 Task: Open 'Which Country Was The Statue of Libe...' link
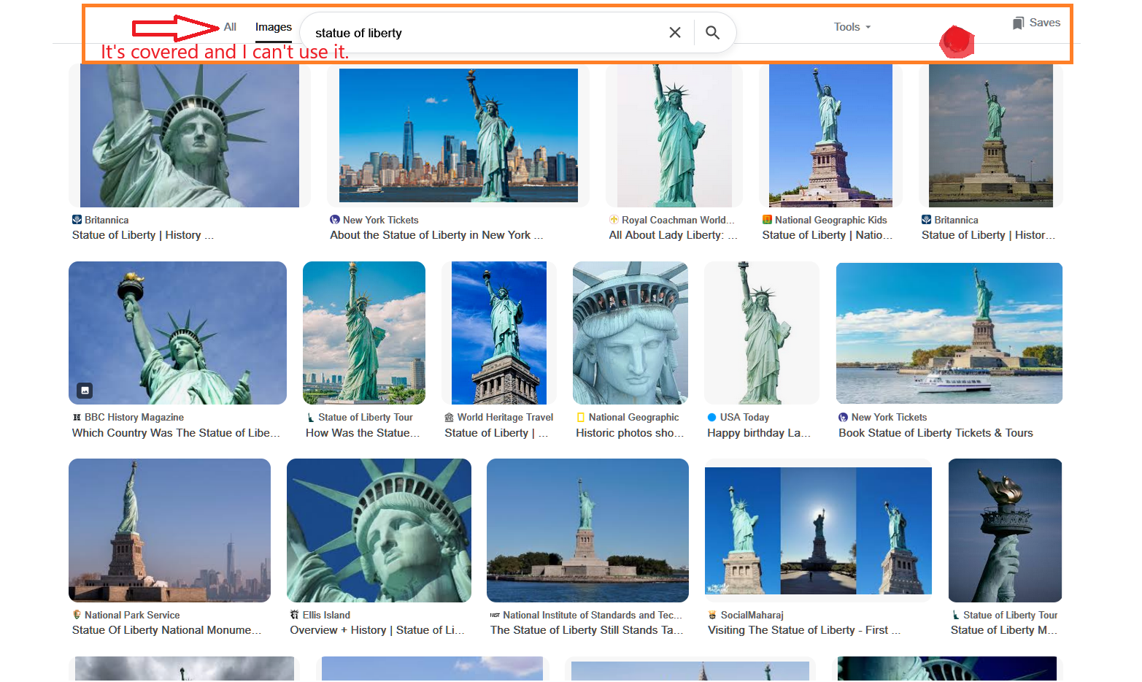pyautogui.click(x=176, y=433)
